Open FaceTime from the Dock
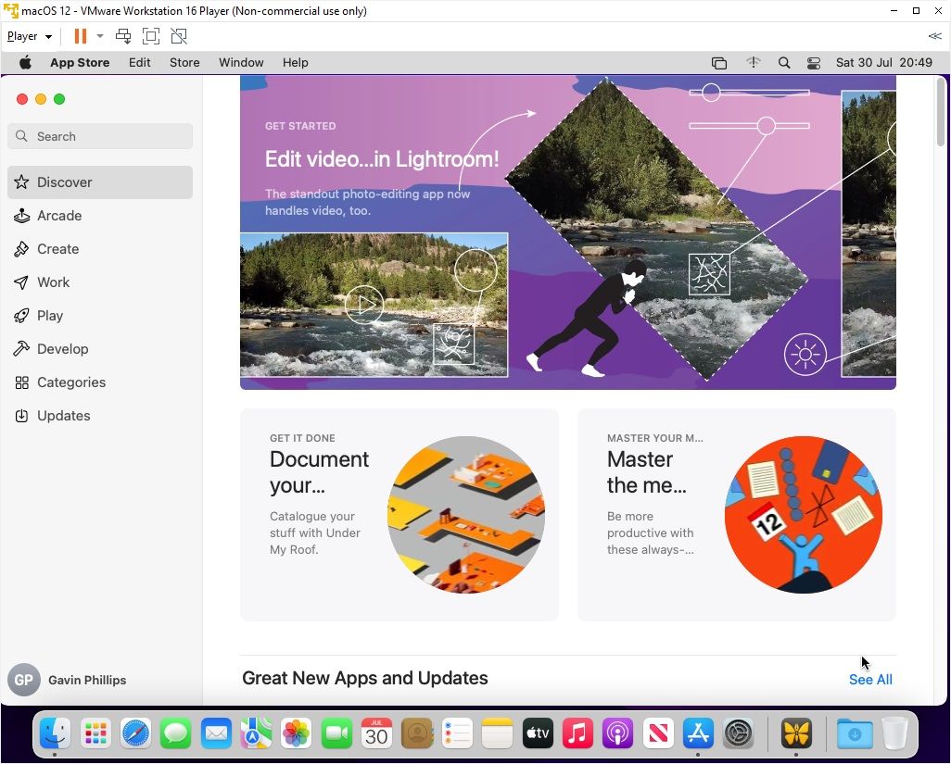Screen dimensions: 951x764 click(x=336, y=733)
